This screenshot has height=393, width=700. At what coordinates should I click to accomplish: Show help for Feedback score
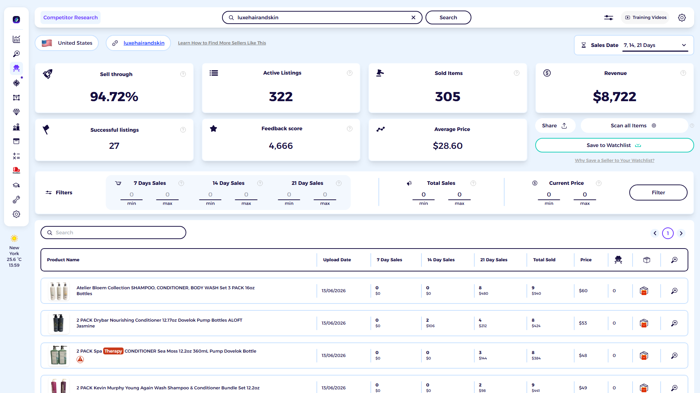350,129
